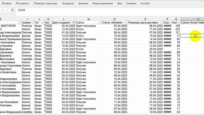Image resolution: width=204 pixels, height=115 pixels.
Task: Select quantity cell with value 63
Action: [x=176, y=39]
